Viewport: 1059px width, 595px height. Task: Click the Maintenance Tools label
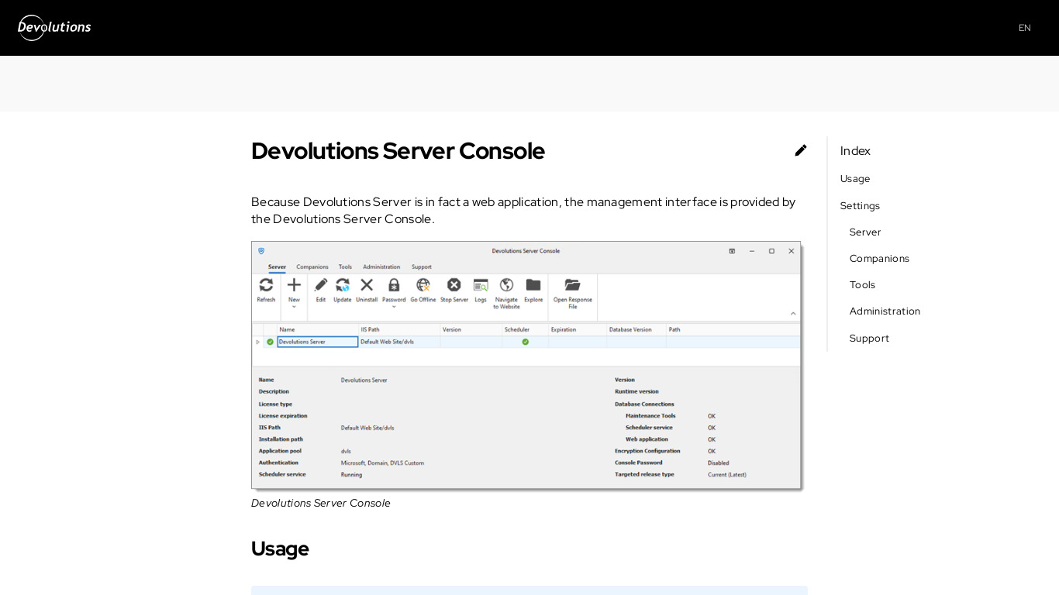[650, 416]
